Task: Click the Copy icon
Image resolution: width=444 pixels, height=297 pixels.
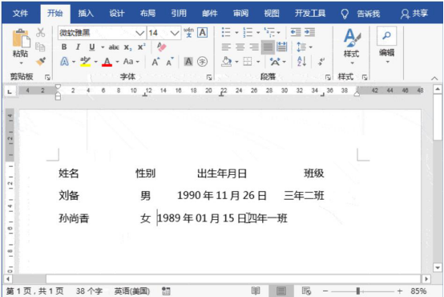Action: tap(41, 47)
